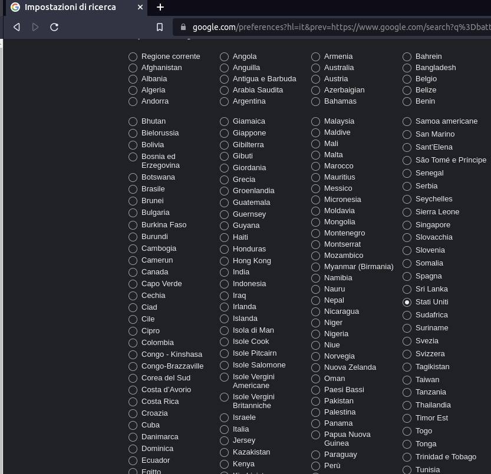491x474 pixels.
Task: Click the forward navigation arrow
Action: point(35,26)
